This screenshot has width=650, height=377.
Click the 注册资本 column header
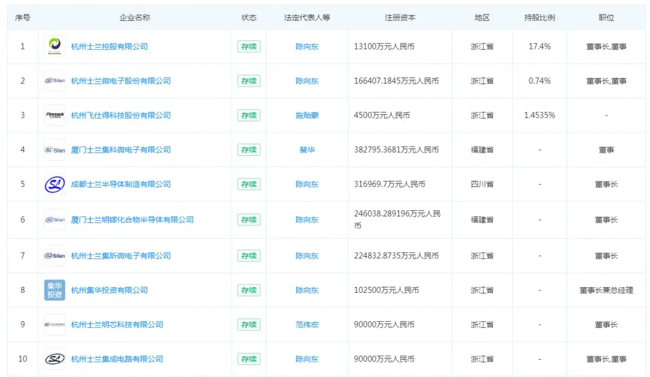[400, 17]
